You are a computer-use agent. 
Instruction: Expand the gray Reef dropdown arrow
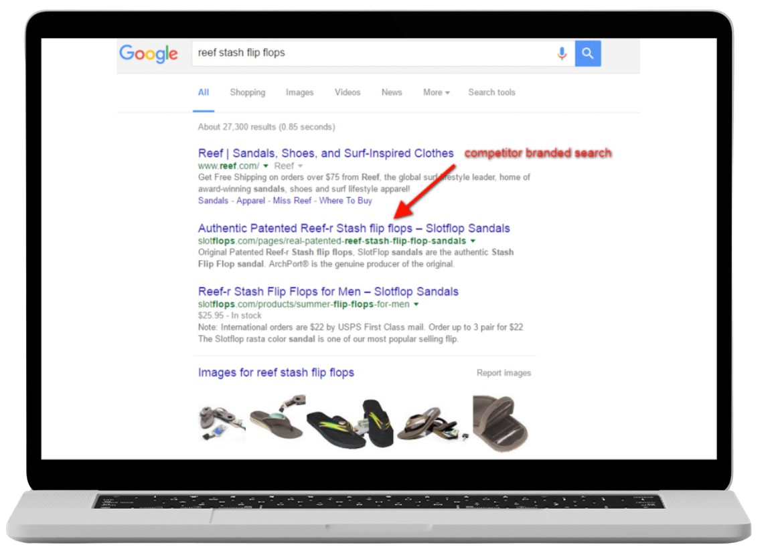[x=300, y=166]
